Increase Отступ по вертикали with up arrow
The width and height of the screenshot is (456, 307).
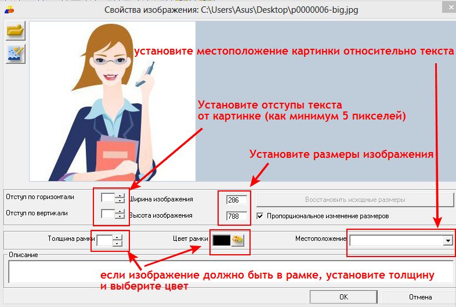pos(120,212)
